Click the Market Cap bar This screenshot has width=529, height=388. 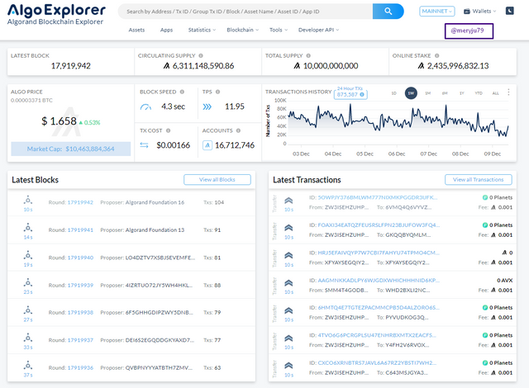click(71, 149)
